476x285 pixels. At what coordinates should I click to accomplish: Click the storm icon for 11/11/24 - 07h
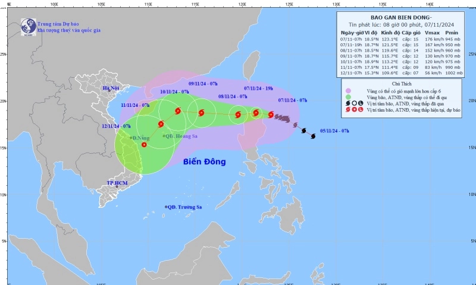[x=161, y=124]
